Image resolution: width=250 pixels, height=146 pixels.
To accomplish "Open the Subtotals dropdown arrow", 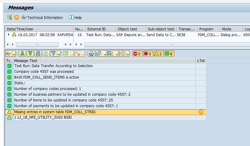I will pos(83,54).
